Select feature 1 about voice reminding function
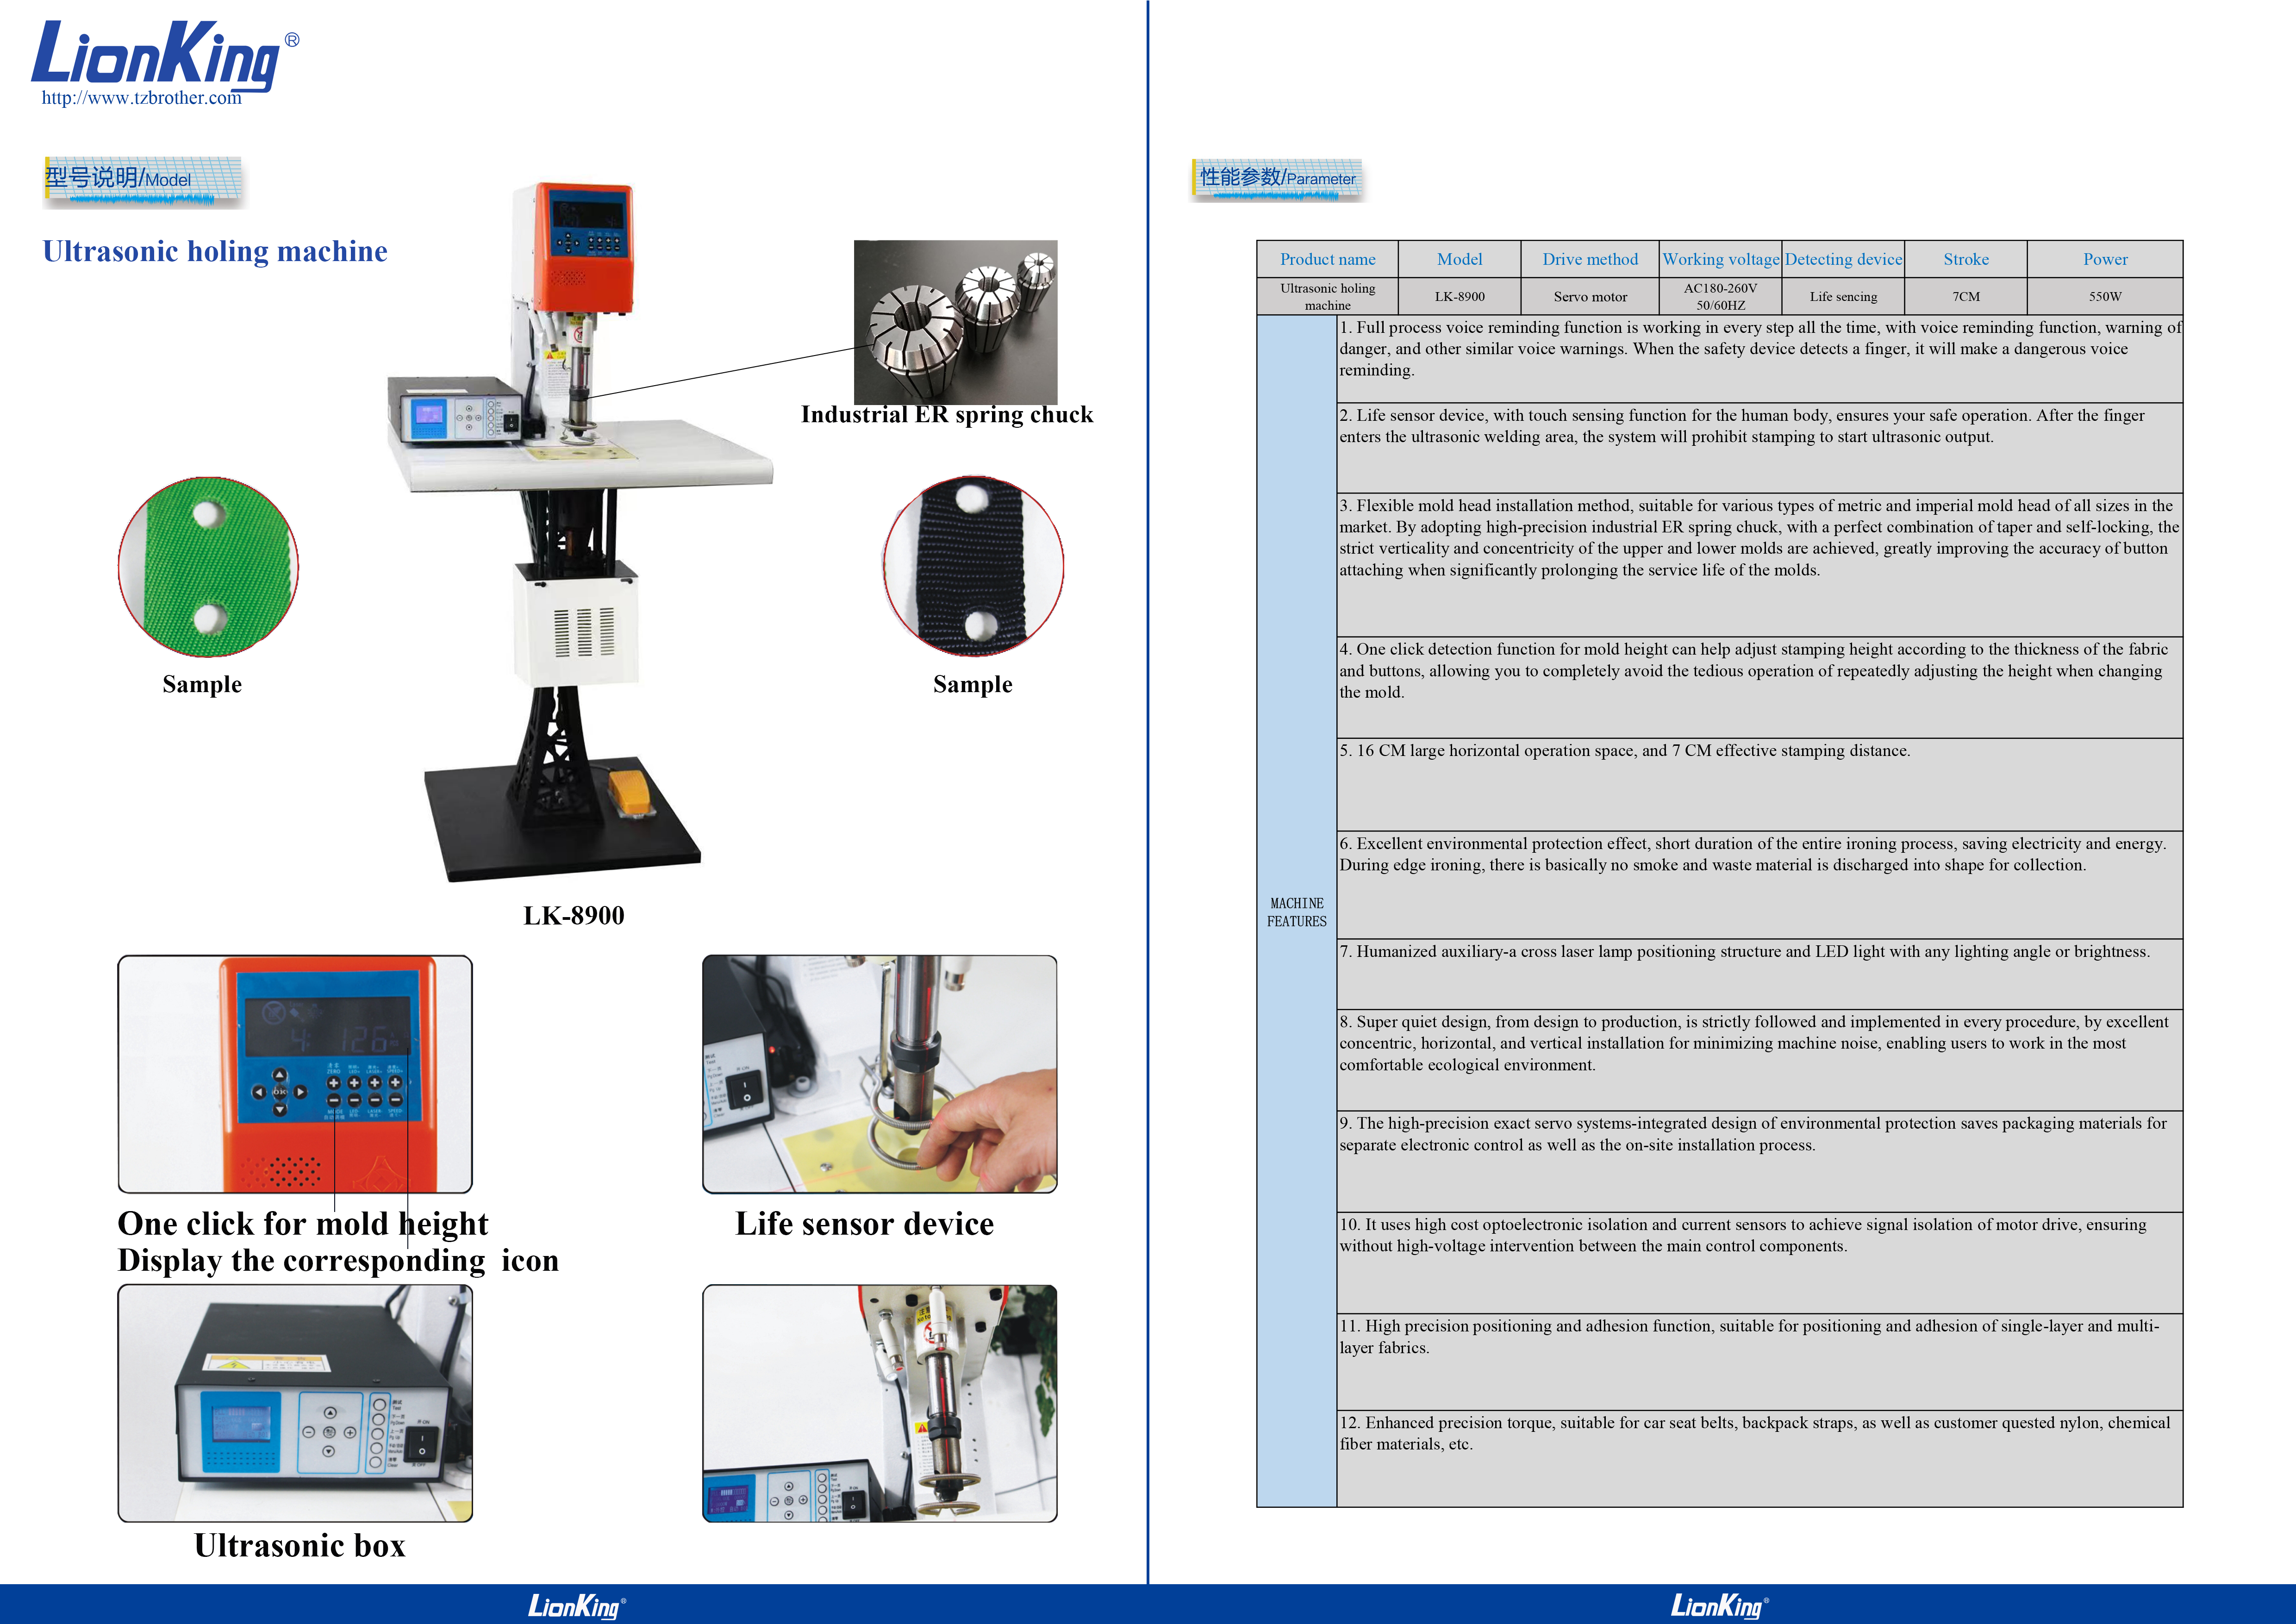 pos(1760,359)
